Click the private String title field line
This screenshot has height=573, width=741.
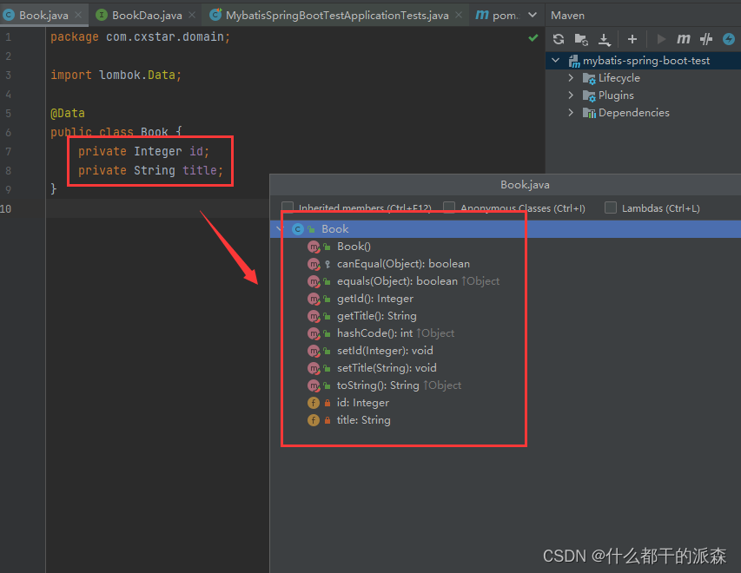[x=150, y=170]
